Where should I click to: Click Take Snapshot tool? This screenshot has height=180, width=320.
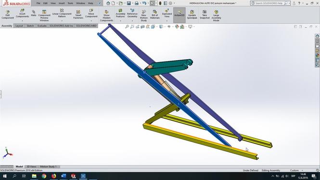pyautogui.click(x=205, y=14)
